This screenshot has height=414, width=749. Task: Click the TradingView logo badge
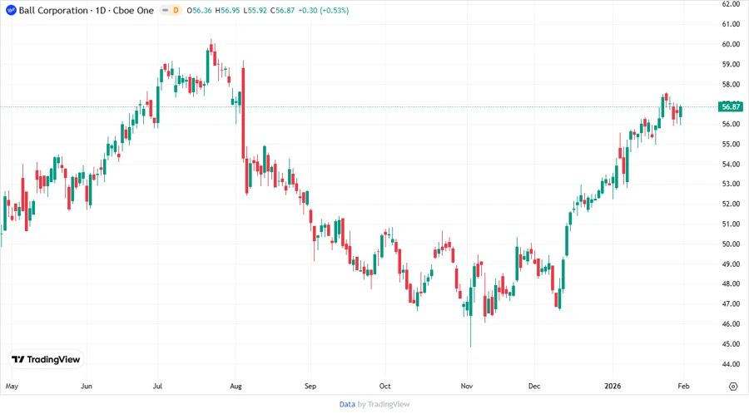tap(47, 360)
